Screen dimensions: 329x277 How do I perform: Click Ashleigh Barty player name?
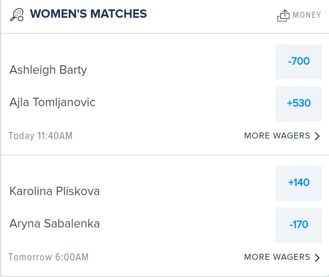tap(48, 70)
